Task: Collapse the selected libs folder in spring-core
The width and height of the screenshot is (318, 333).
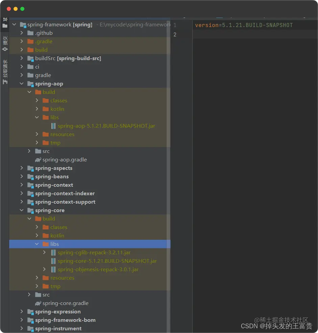Action: pos(37,244)
